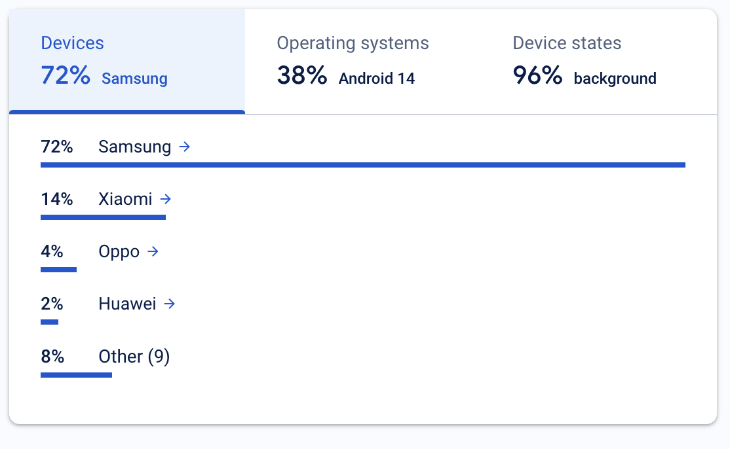This screenshot has width=730, height=449.
Task: Click the arrow icon beside Xiaomi
Action: coord(165,200)
